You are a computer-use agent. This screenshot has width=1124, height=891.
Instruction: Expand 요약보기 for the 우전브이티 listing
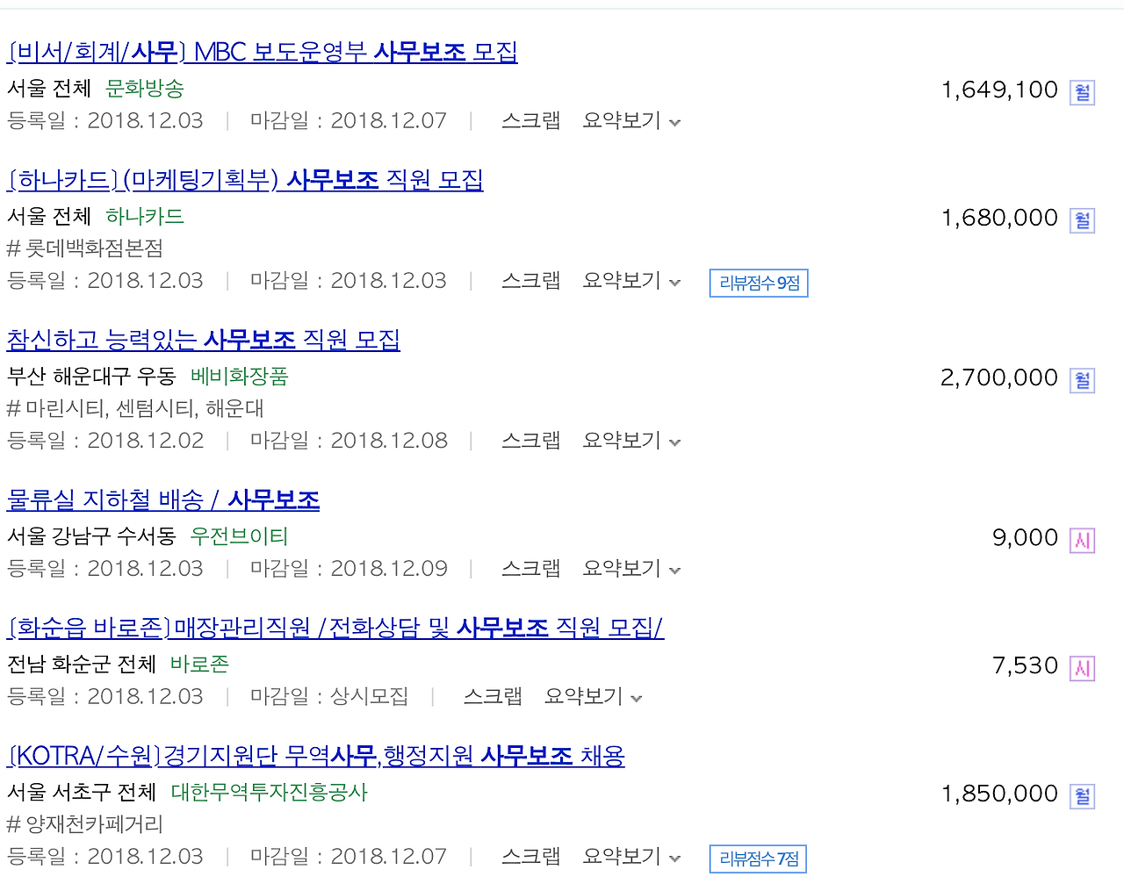(631, 569)
